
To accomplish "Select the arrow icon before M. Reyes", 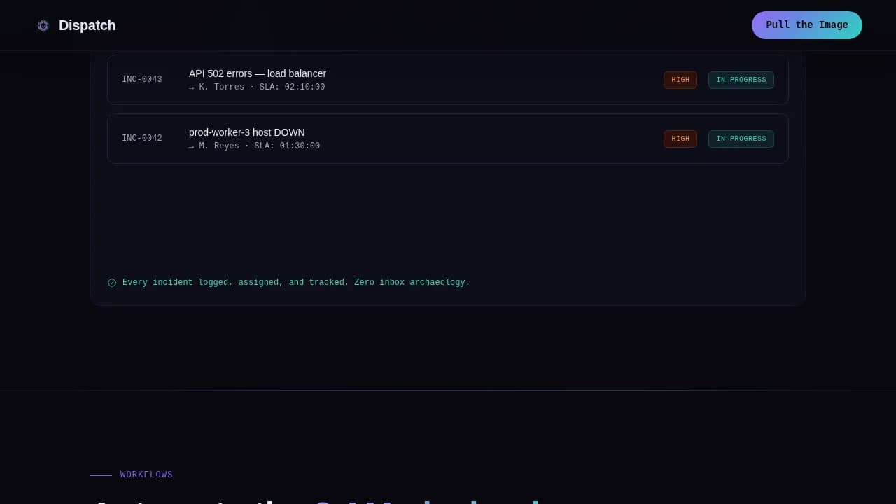I will [191, 146].
